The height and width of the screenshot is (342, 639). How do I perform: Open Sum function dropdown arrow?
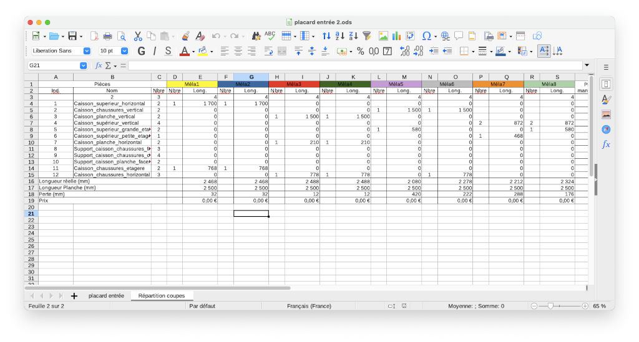(115, 66)
